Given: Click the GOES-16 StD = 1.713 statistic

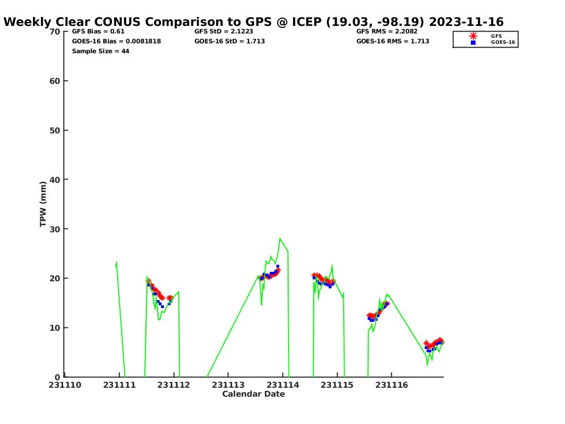Looking at the screenshot, I should pyautogui.click(x=229, y=41).
